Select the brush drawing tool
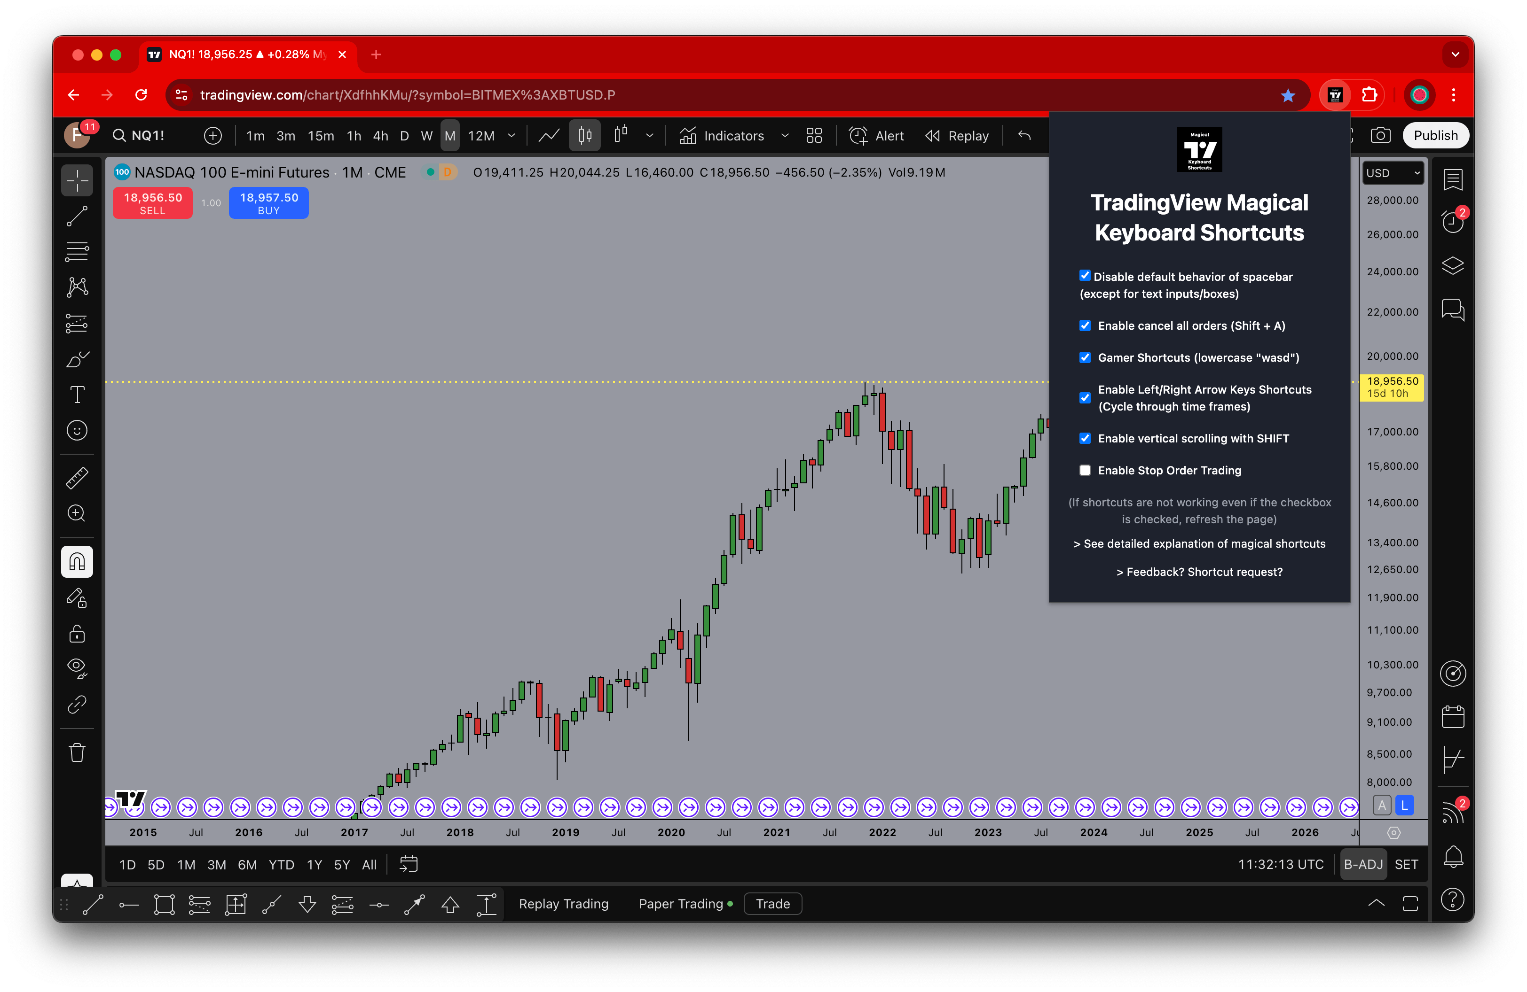1527x992 pixels. 77,359
